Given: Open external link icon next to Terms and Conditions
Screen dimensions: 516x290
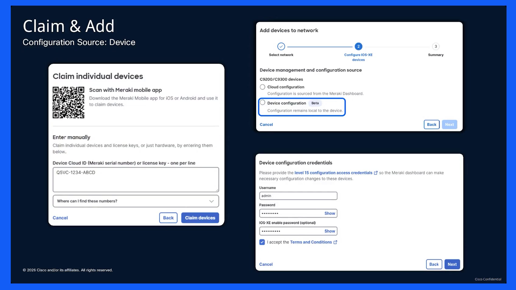Looking at the screenshot, I should (335, 242).
